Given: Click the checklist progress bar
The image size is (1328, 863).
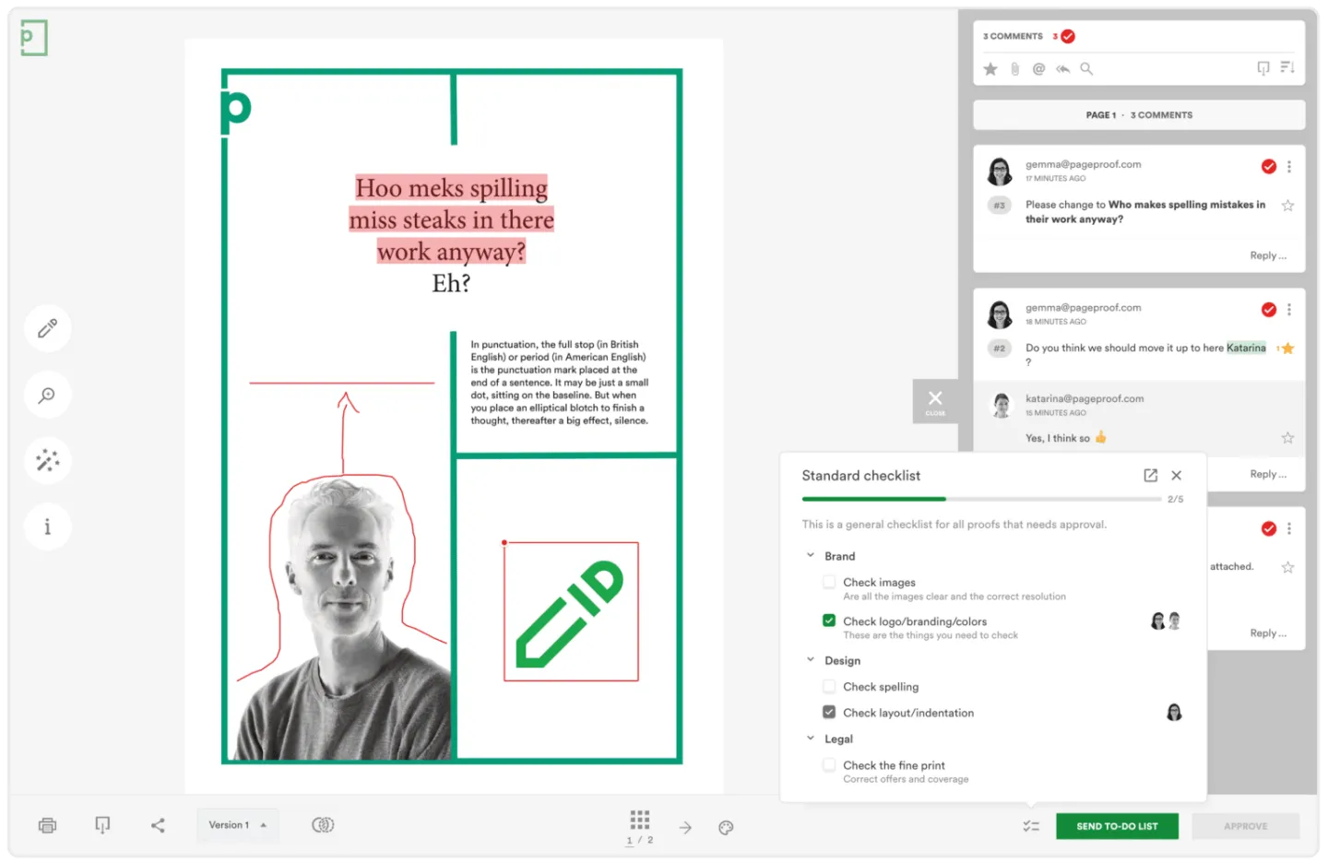Looking at the screenshot, I should (x=981, y=499).
